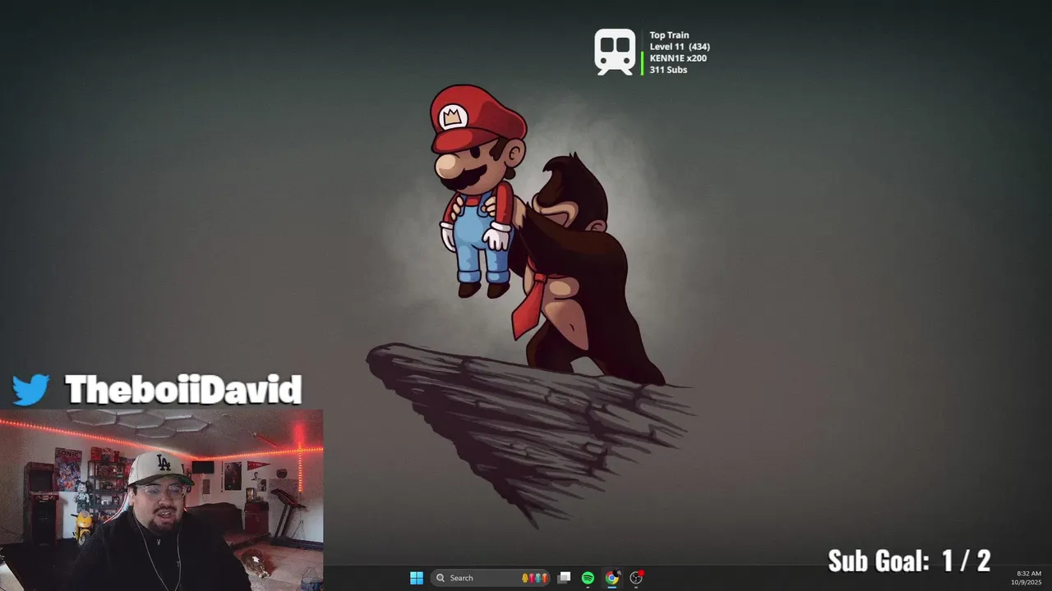The image size is (1052, 591).
Task: Click the colorful search highlight icon
Action: point(535,578)
